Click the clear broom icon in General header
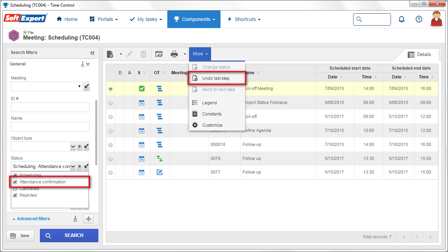Screen dimensions: 448x252 click(x=83, y=64)
